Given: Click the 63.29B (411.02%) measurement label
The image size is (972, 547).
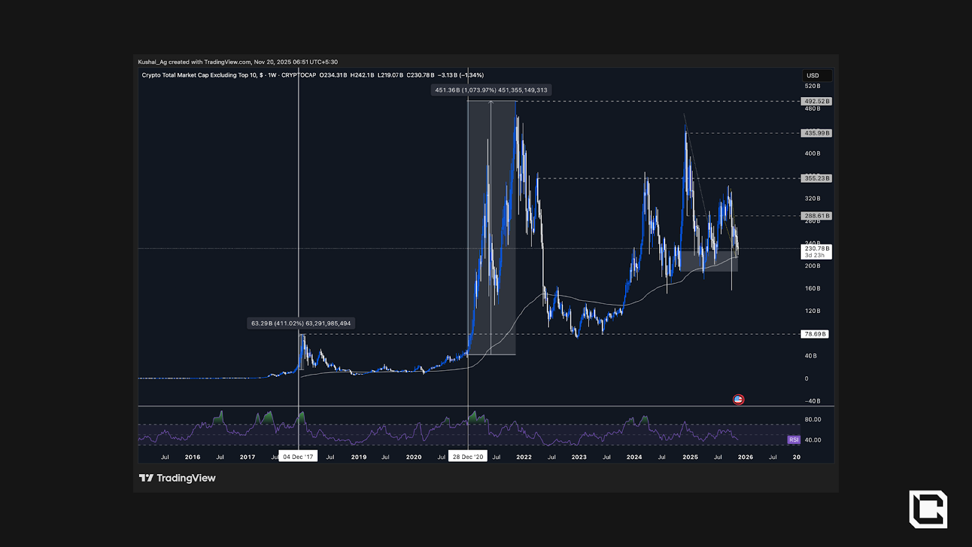Looking at the screenshot, I should coord(301,323).
